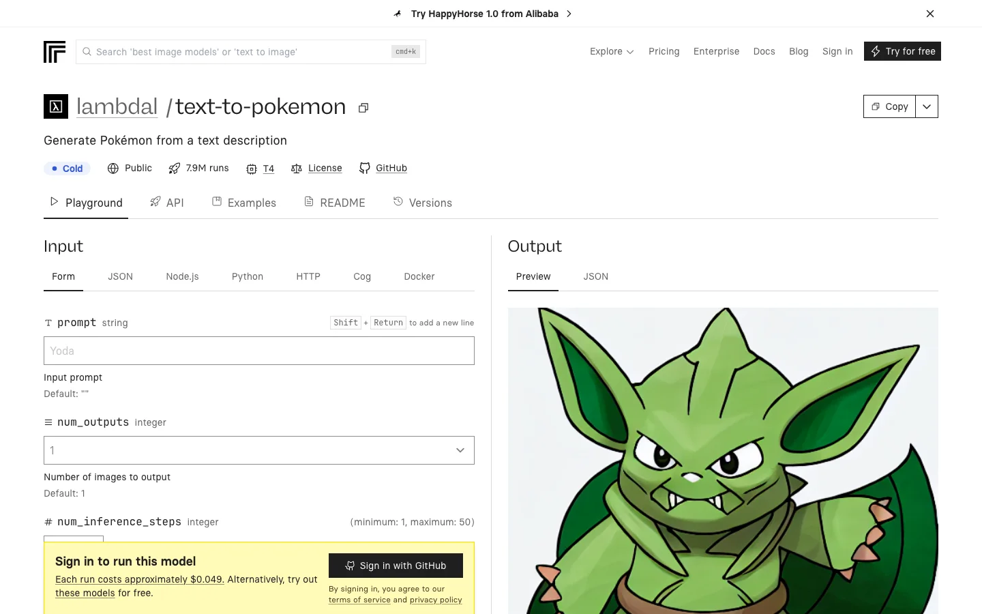Click the Copy button
The height and width of the screenshot is (614, 982).
889,106
